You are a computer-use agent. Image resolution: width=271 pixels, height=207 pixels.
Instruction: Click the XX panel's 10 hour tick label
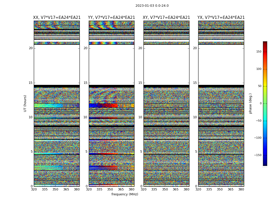click(31, 117)
